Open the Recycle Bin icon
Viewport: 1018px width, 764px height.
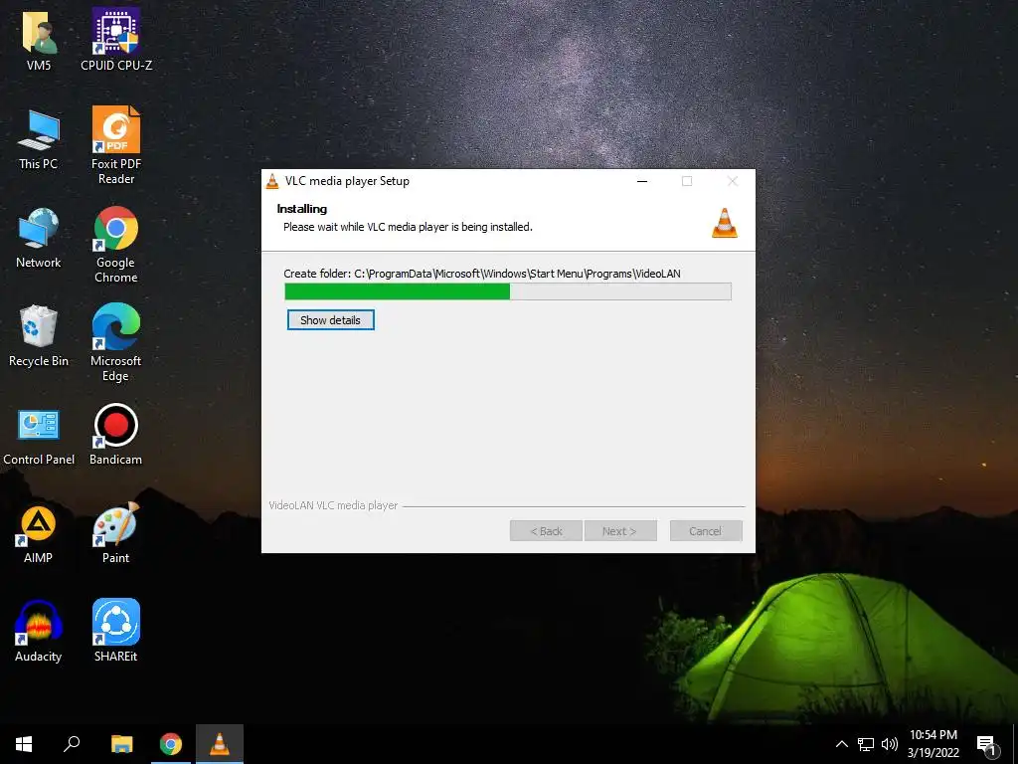(39, 336)
